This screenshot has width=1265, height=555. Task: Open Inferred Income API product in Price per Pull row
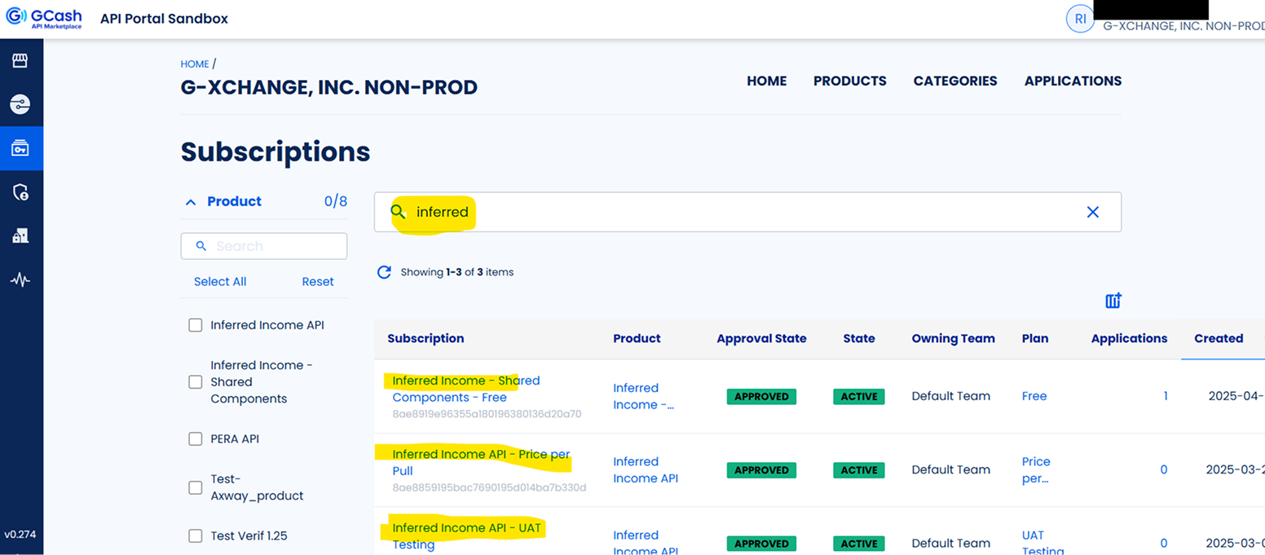point(646,470)
